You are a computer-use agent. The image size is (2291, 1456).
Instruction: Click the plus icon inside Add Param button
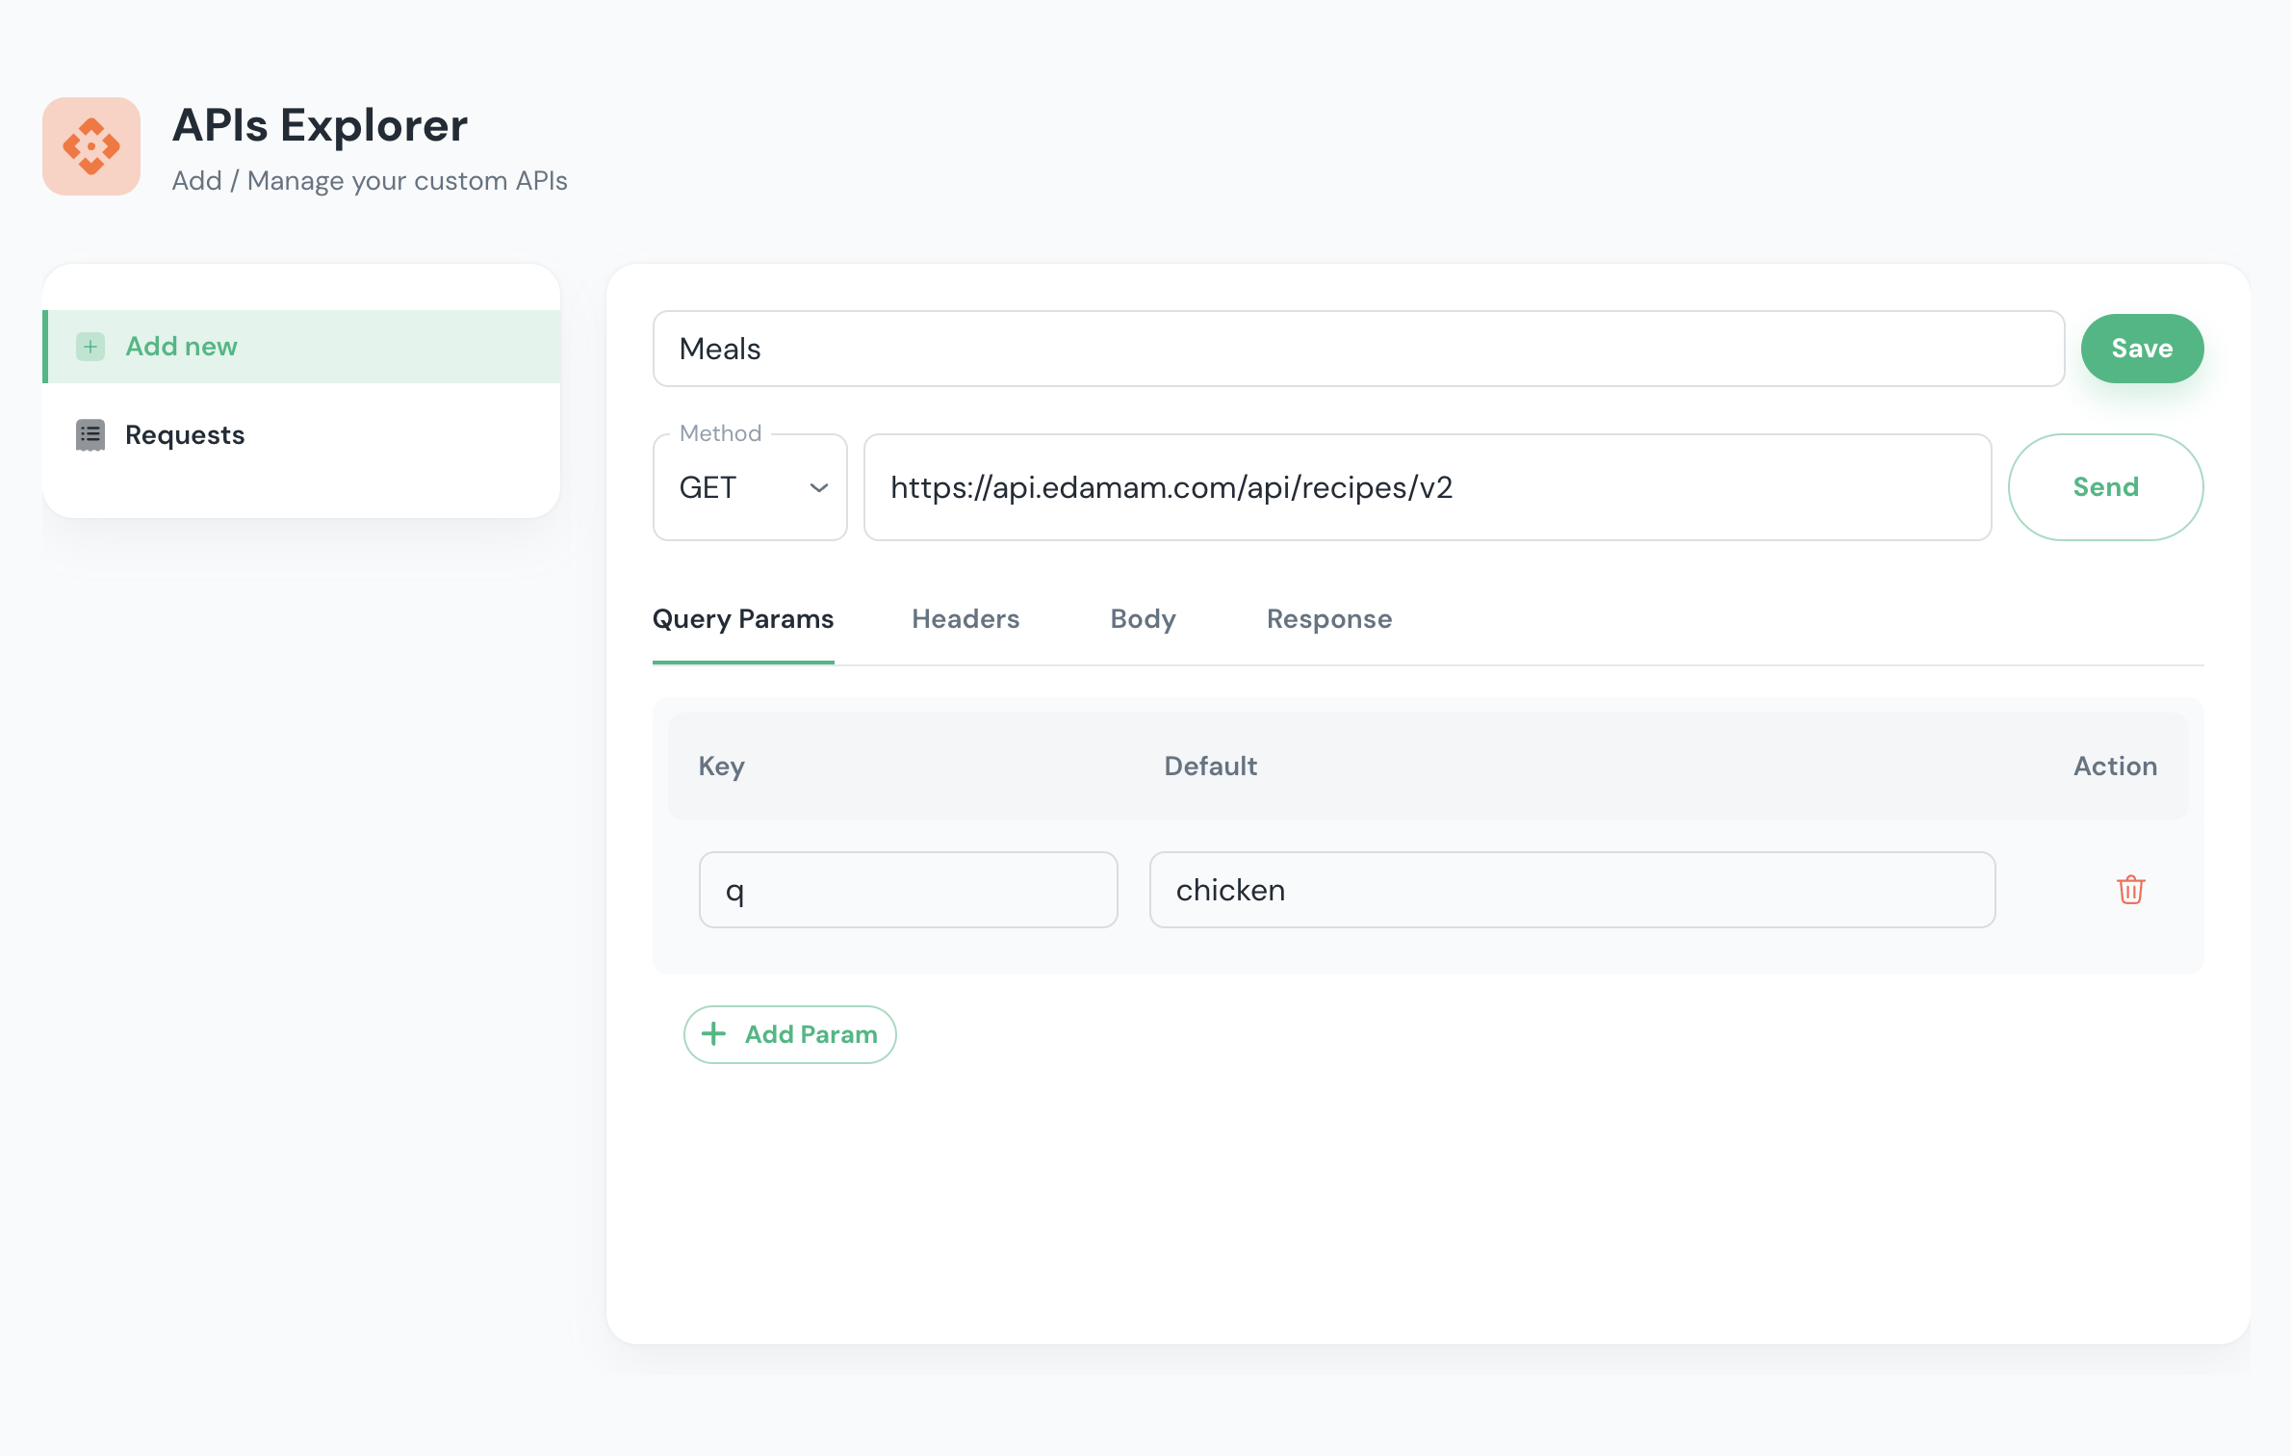point(713,1033)
